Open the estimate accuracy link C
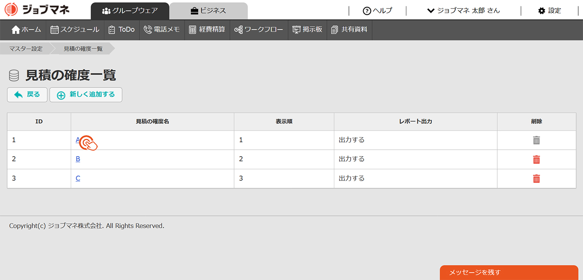Screen dimensions: 583x280 (78, 178)
